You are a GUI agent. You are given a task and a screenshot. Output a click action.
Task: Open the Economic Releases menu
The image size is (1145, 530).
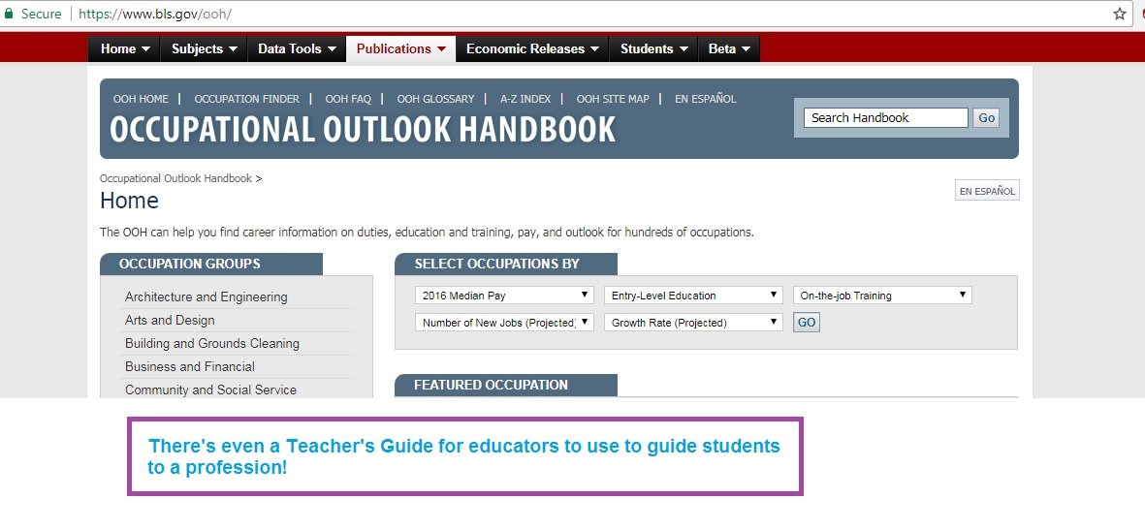(532, 48)
